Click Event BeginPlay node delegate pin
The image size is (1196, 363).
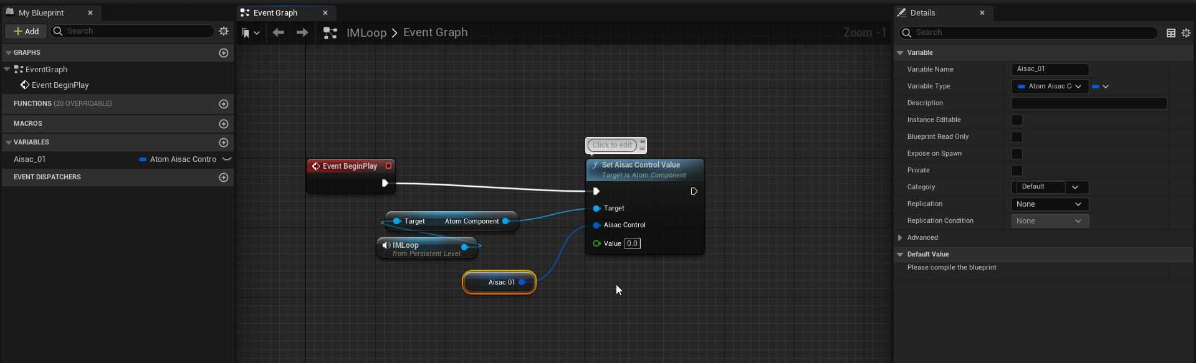click(x=388, y=166)
